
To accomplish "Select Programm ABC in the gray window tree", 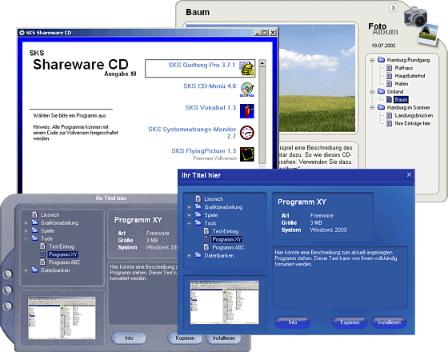I will [64, 262].
